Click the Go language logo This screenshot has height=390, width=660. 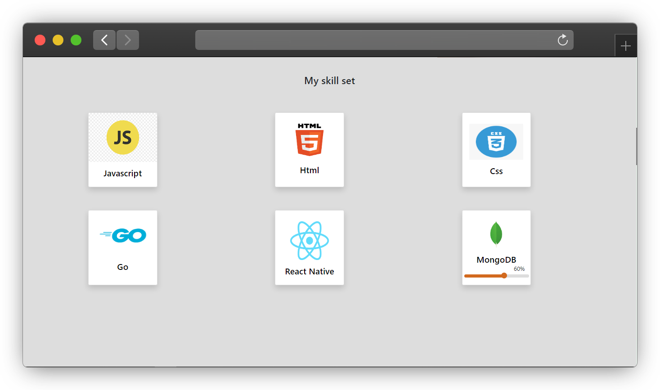[x=123, y=235]
